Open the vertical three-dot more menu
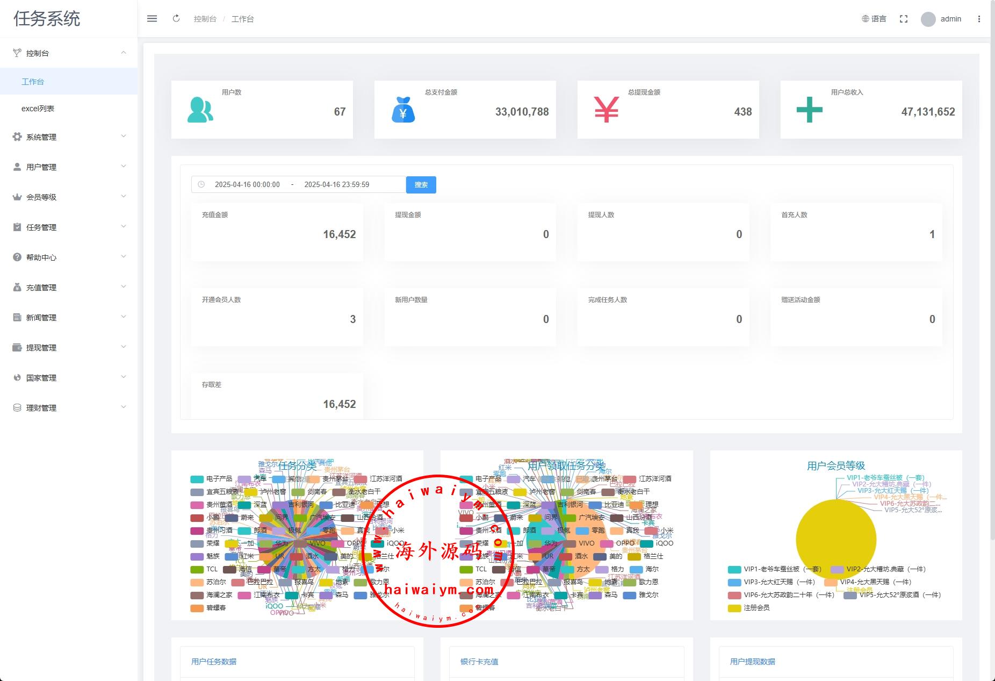 tap(979, 19)
